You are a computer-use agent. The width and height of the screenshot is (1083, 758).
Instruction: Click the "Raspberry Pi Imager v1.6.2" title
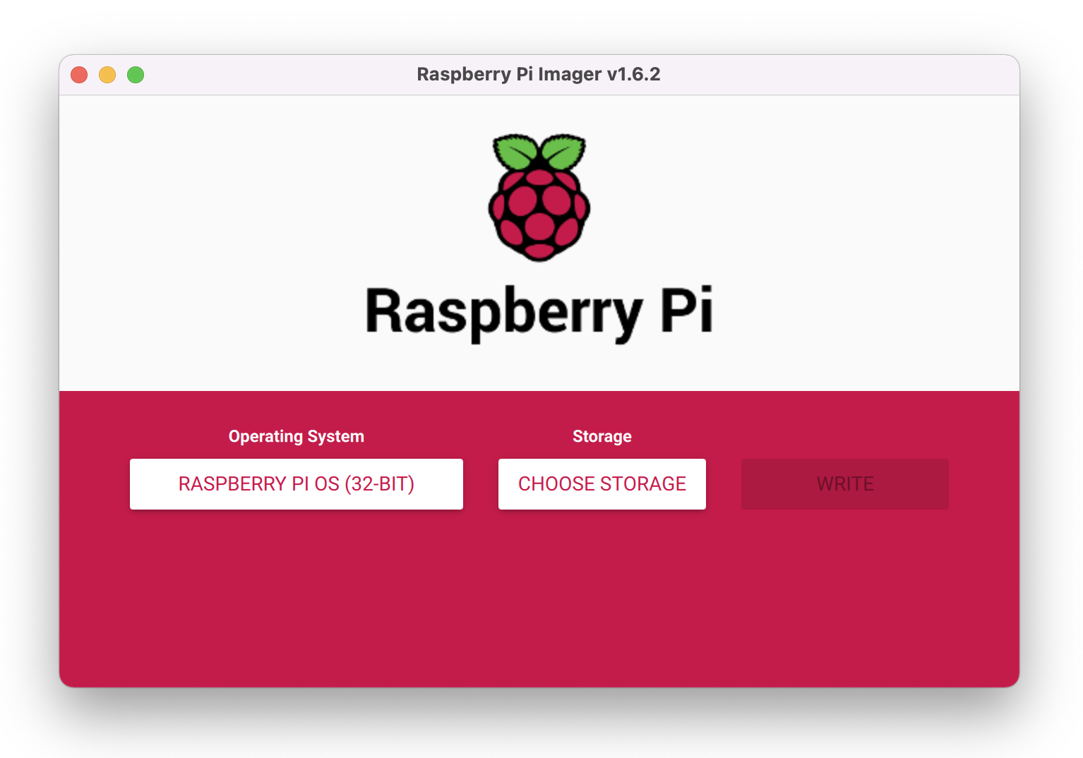[539, 74]
